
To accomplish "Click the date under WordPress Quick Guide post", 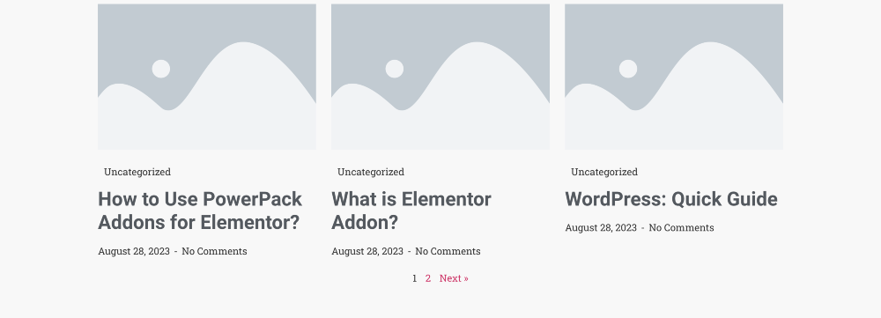I will [601, 227].
